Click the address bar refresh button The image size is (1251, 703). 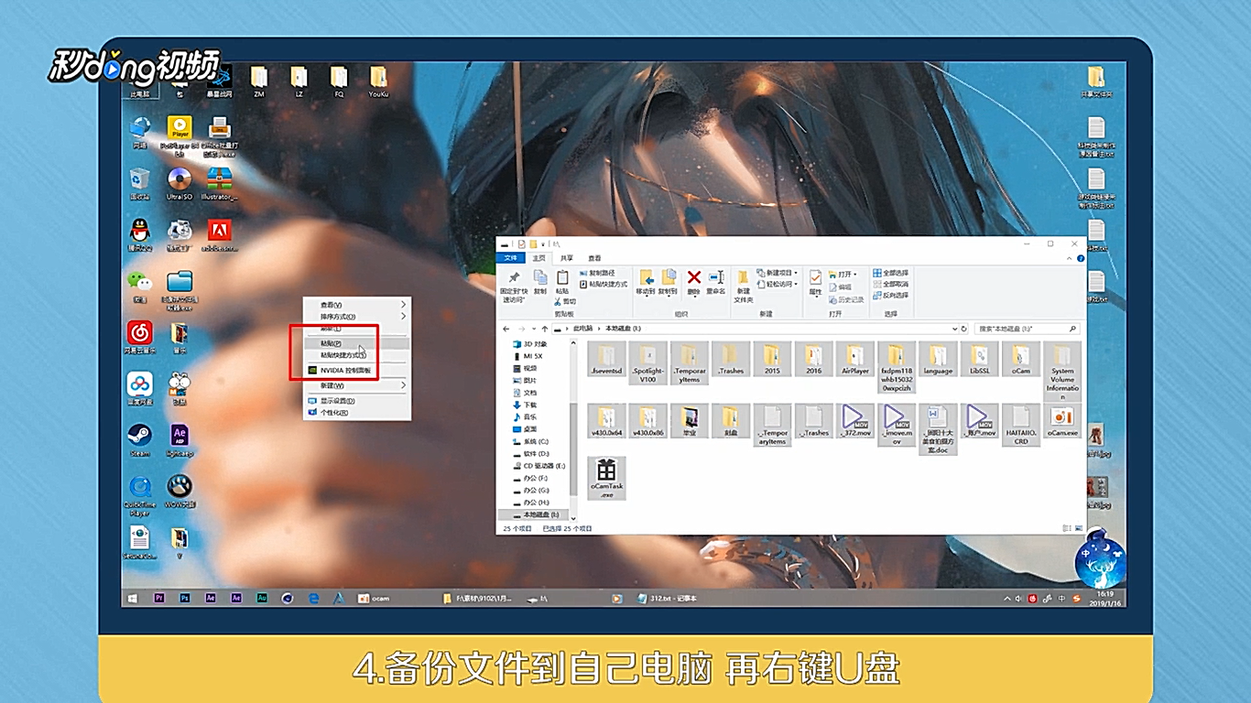[x=964, y=328]
